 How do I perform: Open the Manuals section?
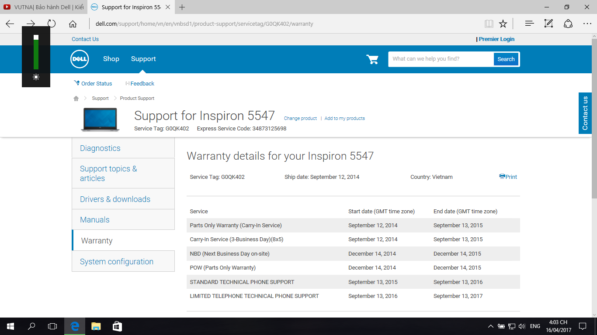point(123,219)
